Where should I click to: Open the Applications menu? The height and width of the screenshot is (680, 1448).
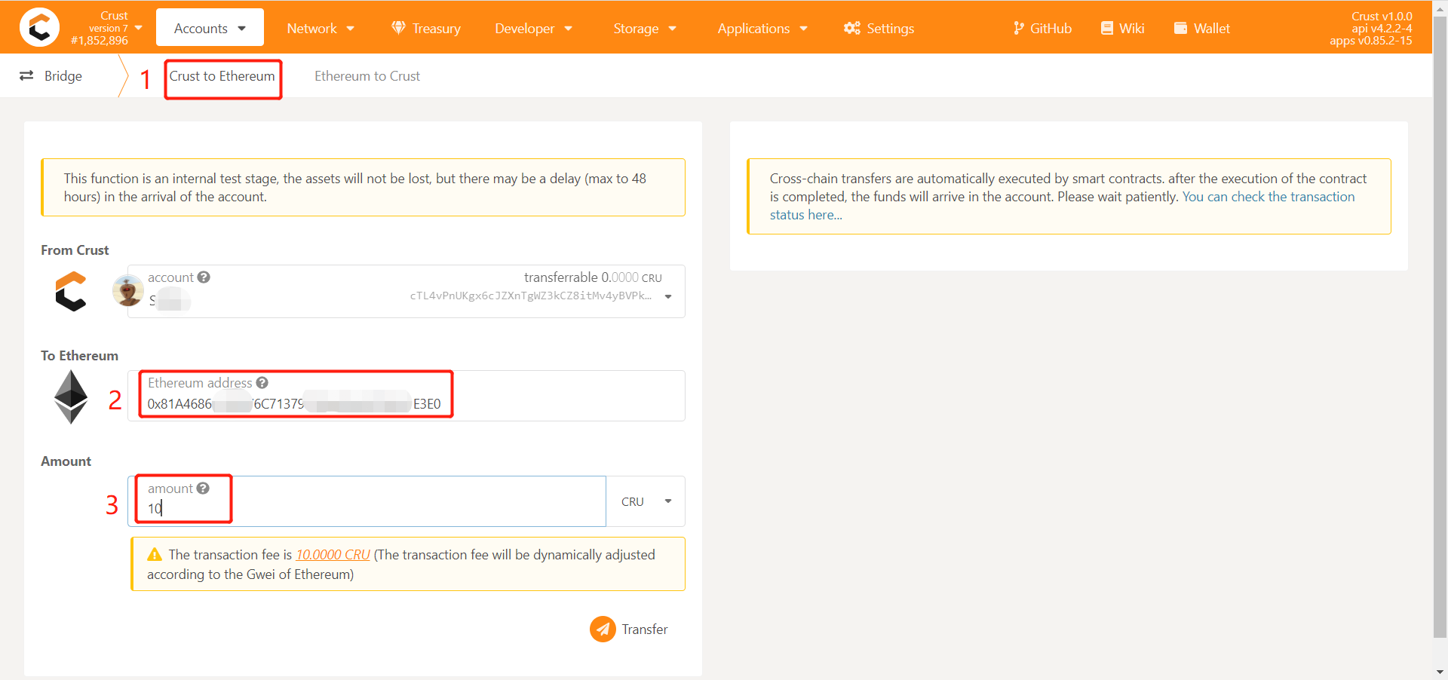click(x=762, y=28)
